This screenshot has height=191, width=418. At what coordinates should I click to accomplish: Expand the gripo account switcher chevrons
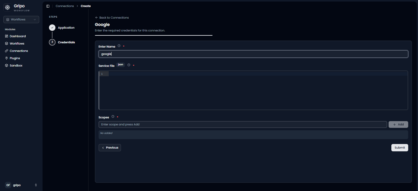[36, 185]
